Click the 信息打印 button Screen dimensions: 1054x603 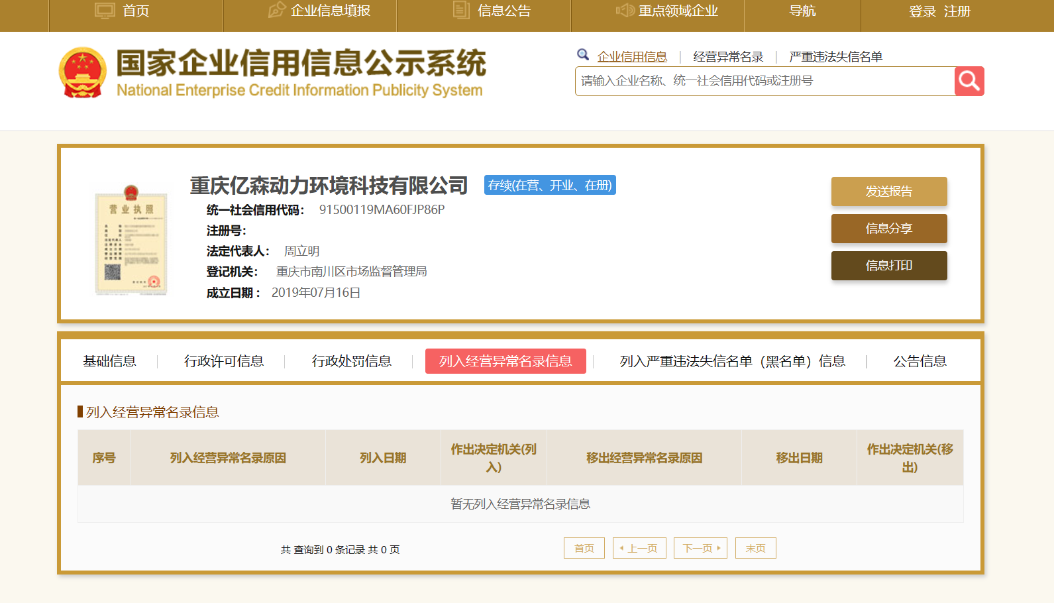pyautogui.click(x=889, y=266)
